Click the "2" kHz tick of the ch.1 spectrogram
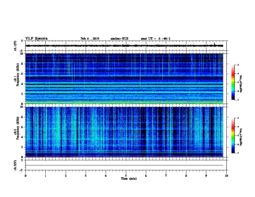 point(23,94)
